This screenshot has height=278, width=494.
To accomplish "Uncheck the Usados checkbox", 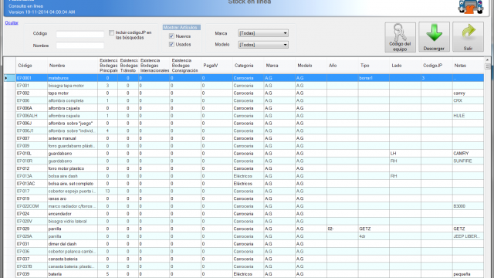I will pos(171,45).
